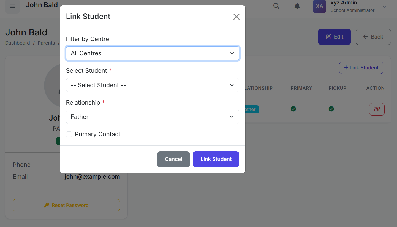Expand the xyz Admin account chevron

pos(384,7)
